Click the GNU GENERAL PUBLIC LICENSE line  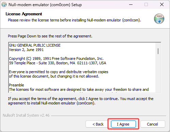35,45
